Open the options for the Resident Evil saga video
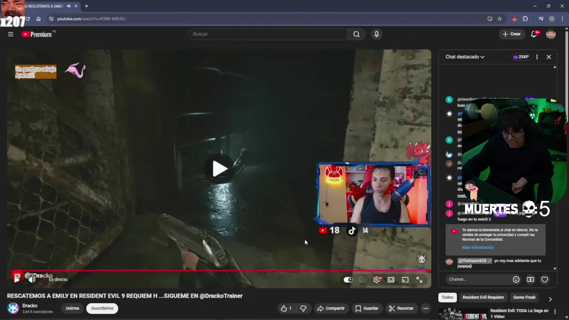This screenshot has height=320, width=569. click(x=555, y=312)
